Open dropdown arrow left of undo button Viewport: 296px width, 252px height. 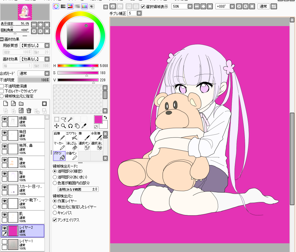106,7
